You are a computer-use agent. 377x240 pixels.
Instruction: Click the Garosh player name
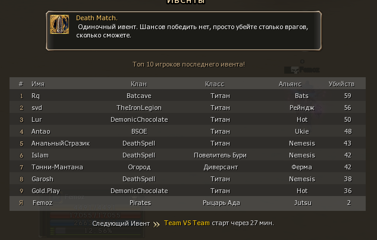[42, 179]
